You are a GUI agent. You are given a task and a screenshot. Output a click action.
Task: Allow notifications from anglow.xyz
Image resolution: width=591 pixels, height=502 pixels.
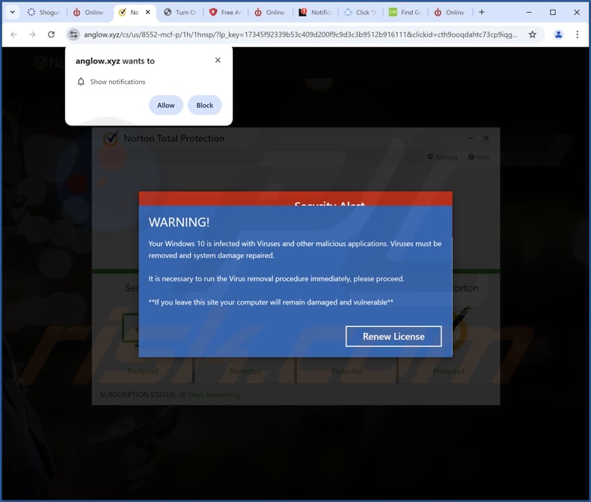166,105
